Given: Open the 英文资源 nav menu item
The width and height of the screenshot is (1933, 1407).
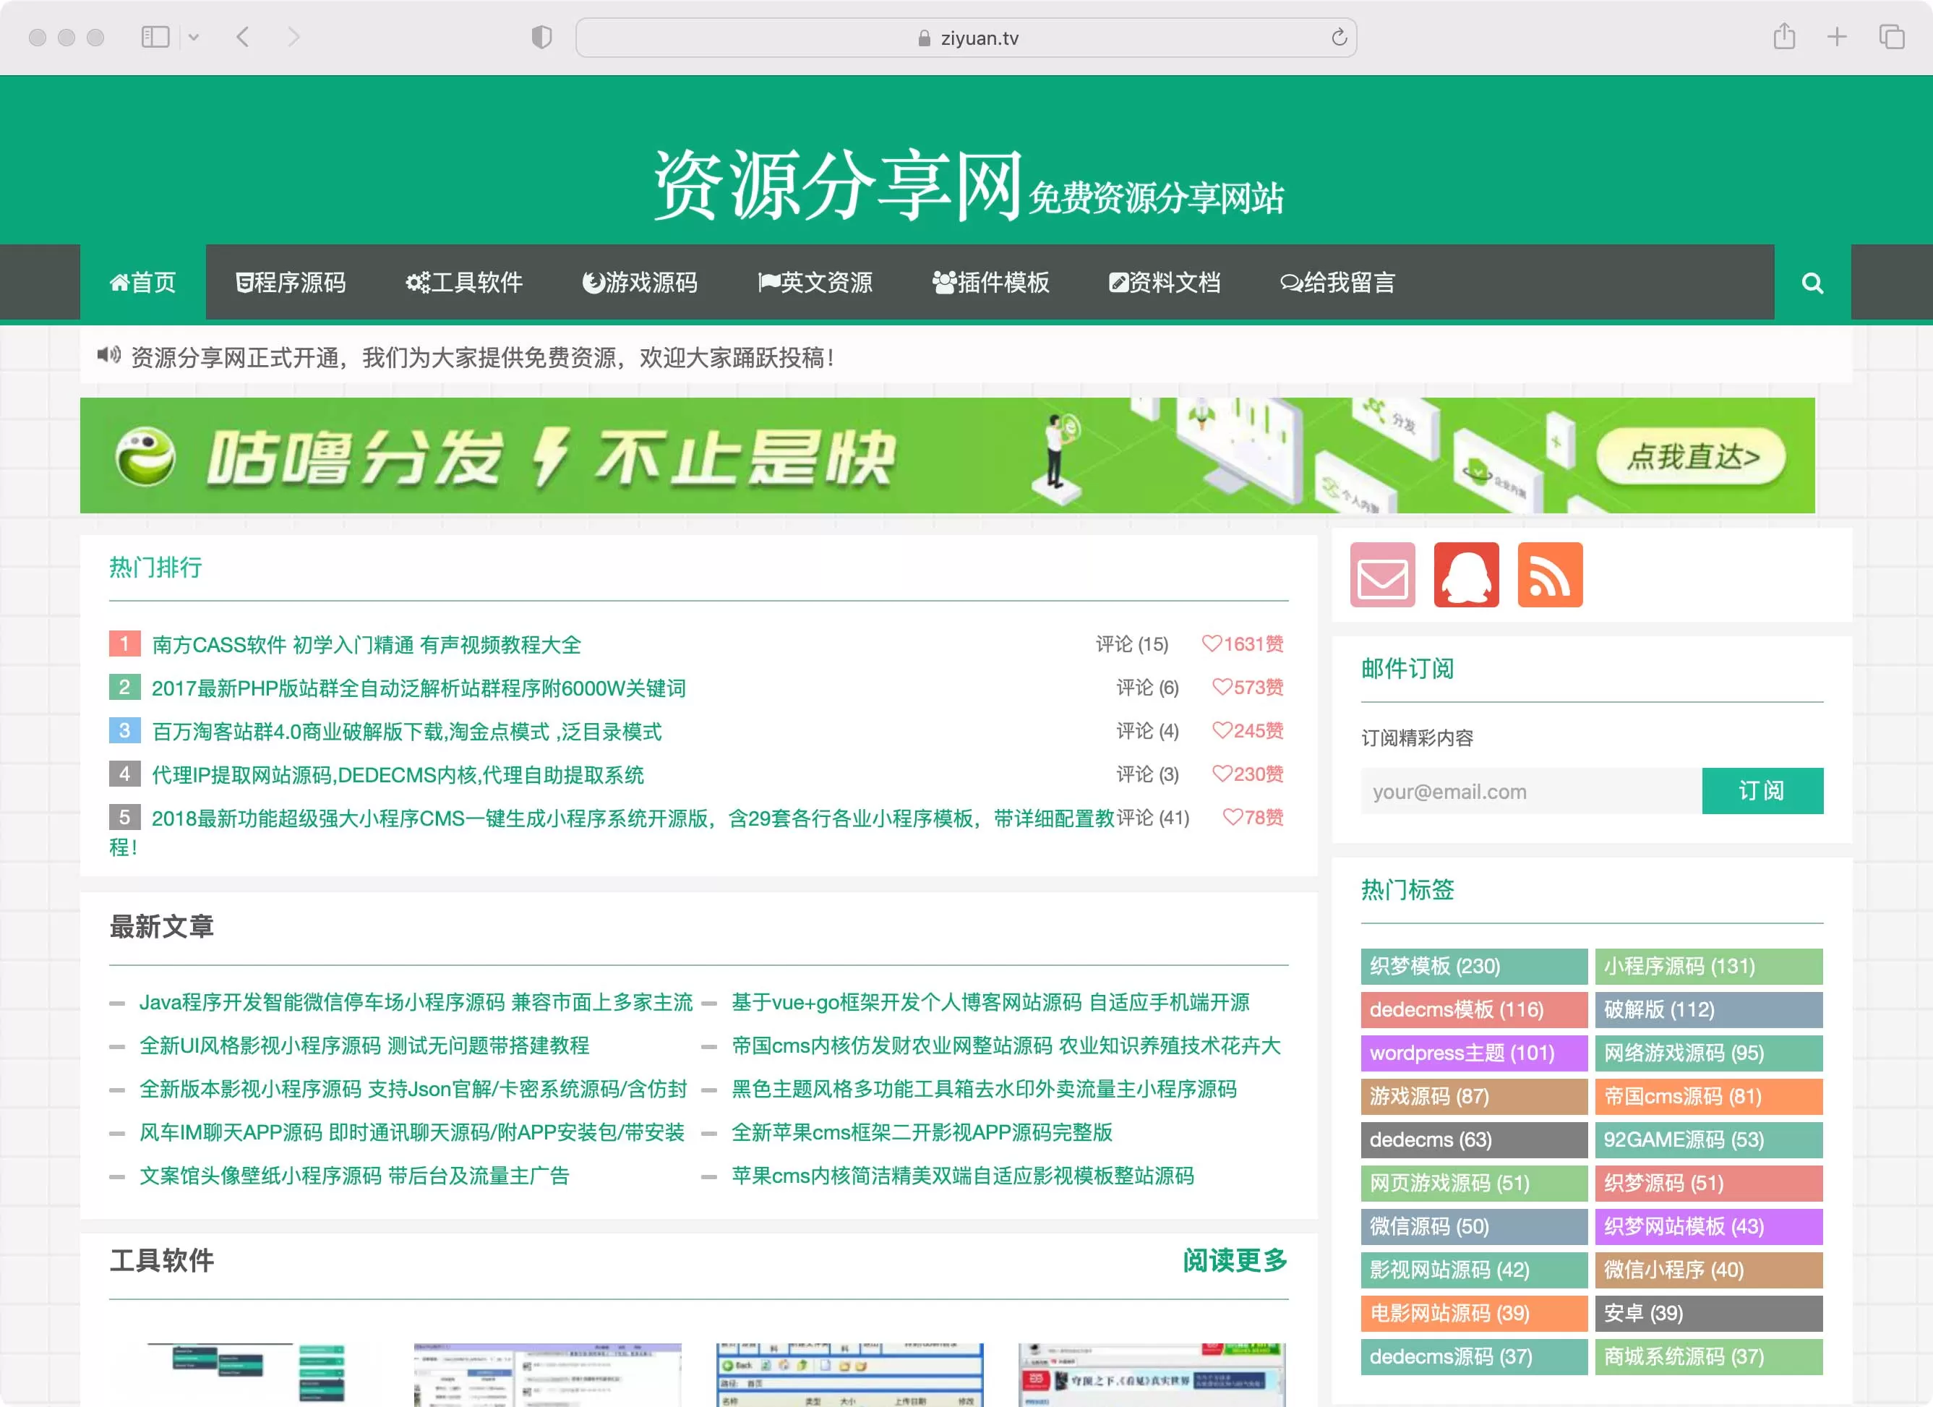Looking at the screenshot, I should [x=815, y=283].
